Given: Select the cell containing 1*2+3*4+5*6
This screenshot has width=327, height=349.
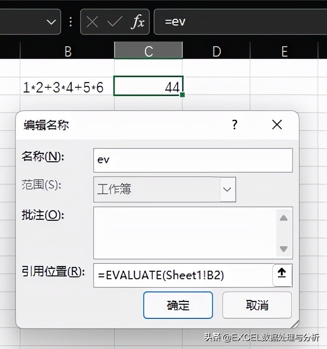Looking at the screenshot, I should click(67, 87).
